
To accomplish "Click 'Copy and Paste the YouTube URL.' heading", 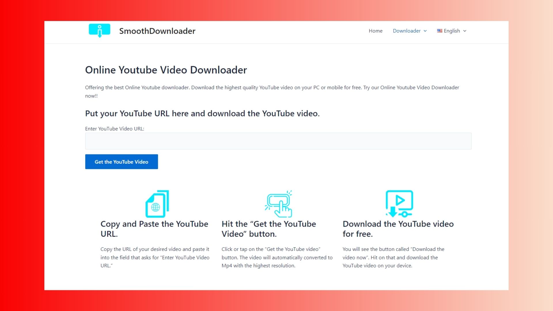I will [x=154, y=229].
